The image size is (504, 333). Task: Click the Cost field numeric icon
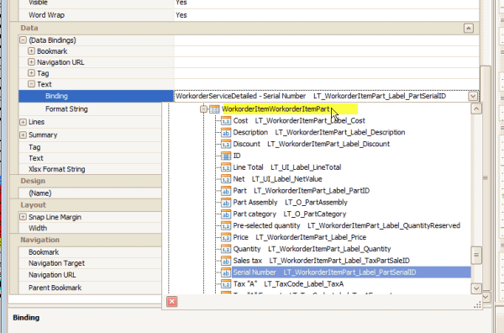(x=226, y=121)
